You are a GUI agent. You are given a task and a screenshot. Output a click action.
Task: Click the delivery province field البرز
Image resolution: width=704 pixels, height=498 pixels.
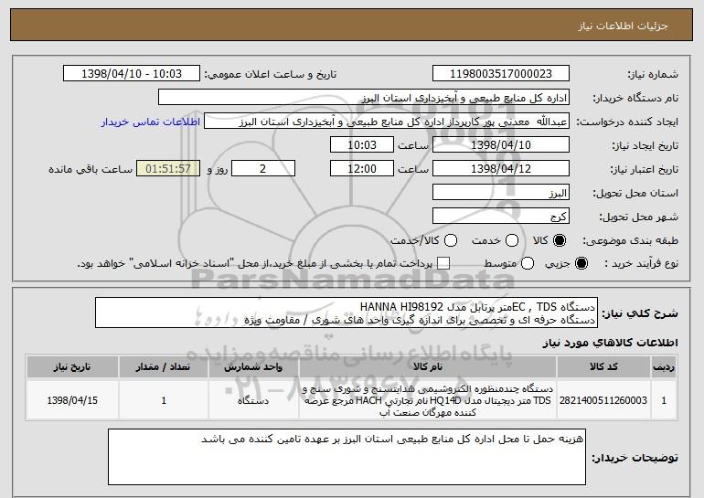pos(501,193)
